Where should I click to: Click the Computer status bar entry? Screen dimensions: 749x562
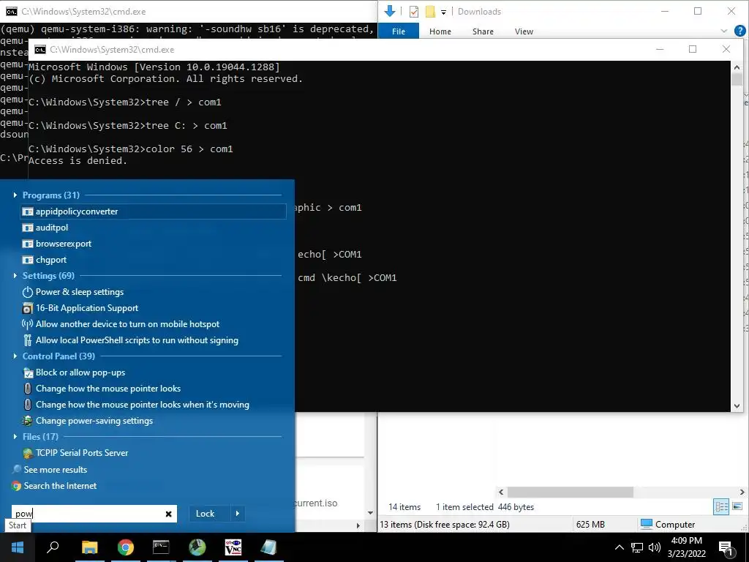click(668, 524)
